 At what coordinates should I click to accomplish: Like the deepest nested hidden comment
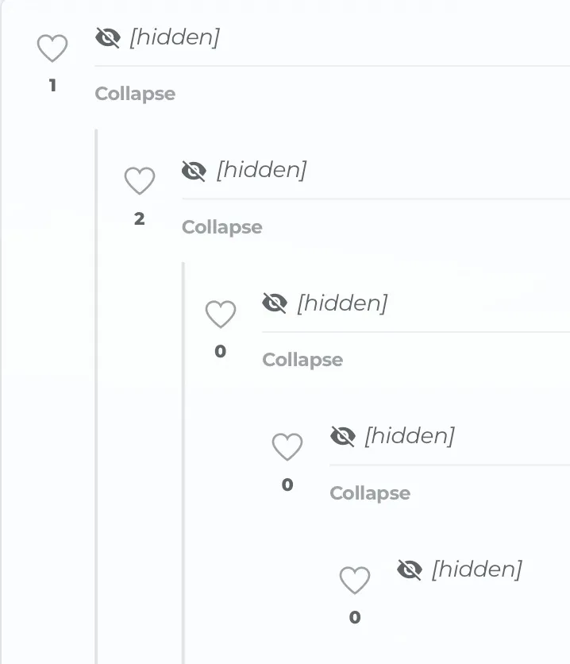pos(355,580)
